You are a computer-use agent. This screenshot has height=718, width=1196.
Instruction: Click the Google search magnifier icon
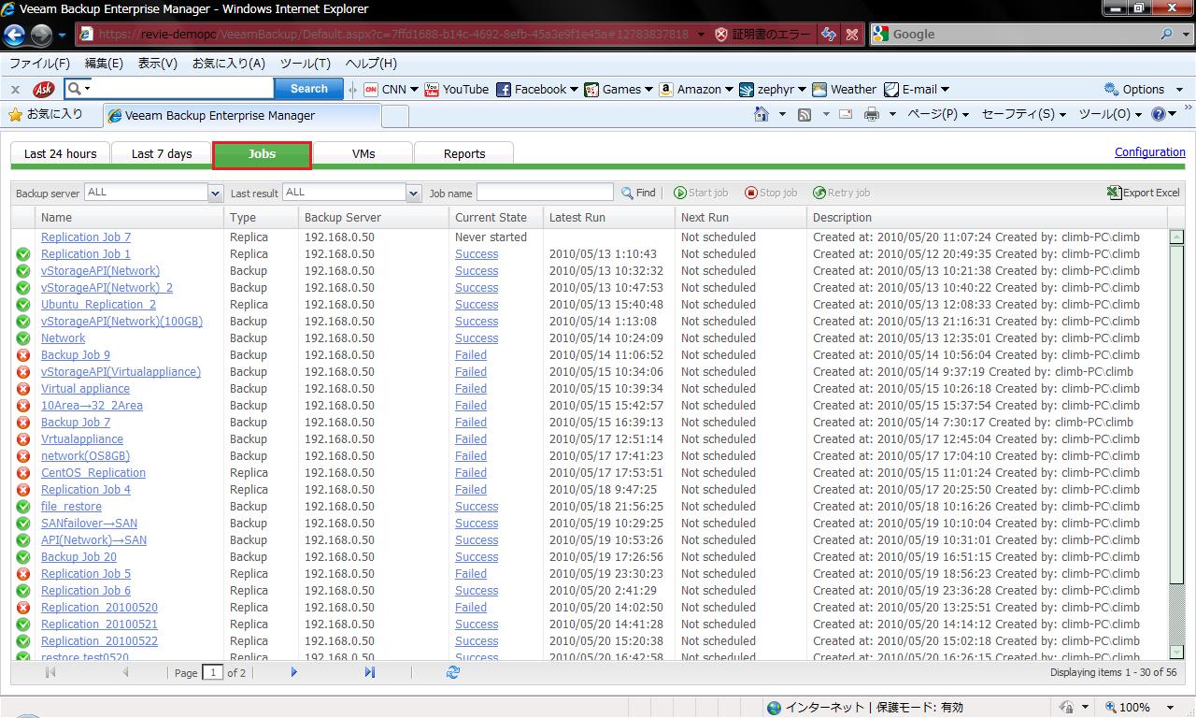pos(1167,35)
